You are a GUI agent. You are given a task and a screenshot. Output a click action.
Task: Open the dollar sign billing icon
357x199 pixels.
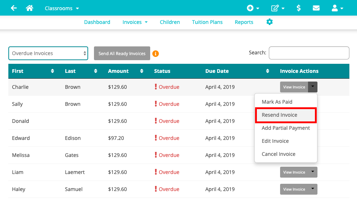tap(299, 8)
